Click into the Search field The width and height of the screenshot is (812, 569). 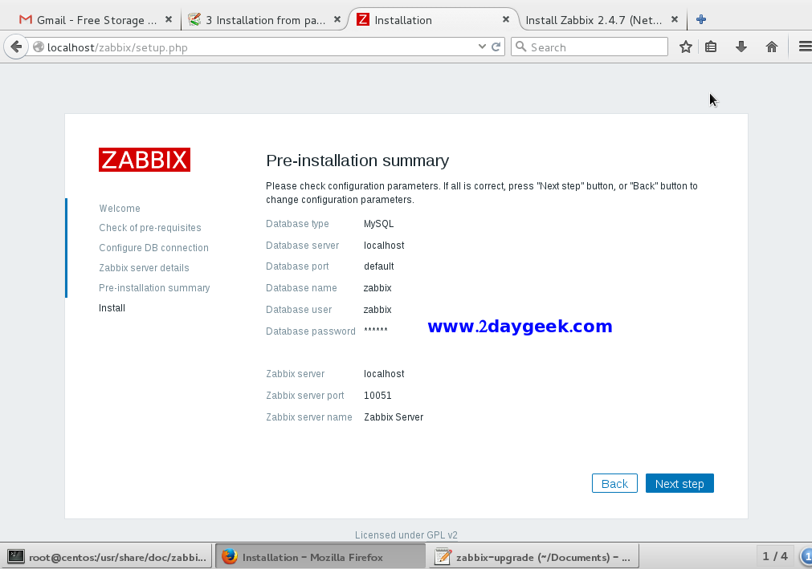pyautogui.click(x=590, y=47)
